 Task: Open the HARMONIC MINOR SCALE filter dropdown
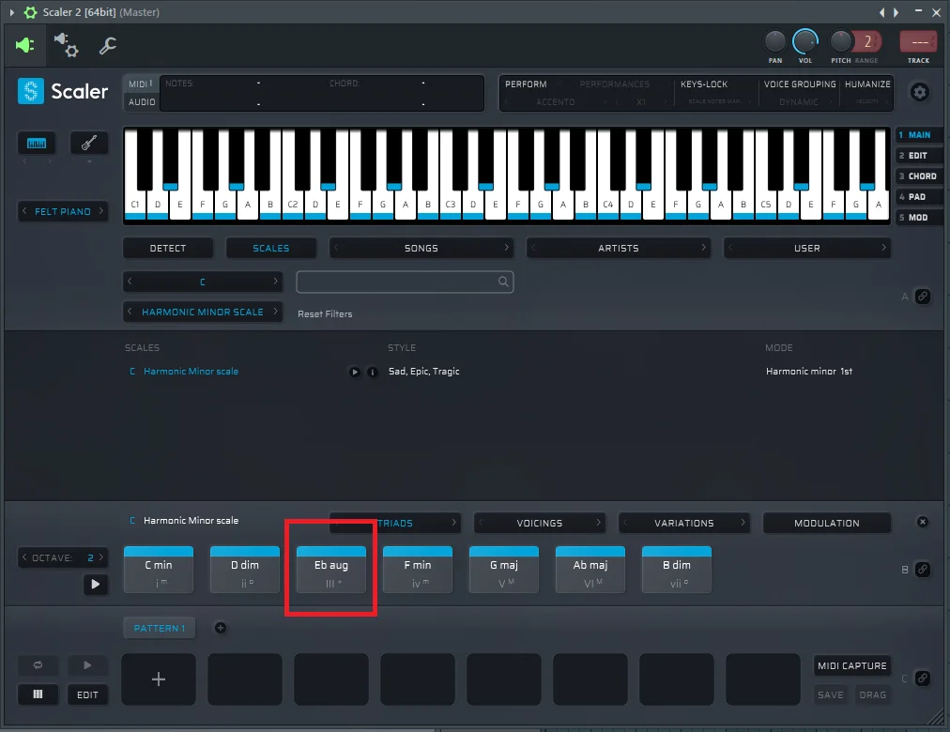(203, 312)
